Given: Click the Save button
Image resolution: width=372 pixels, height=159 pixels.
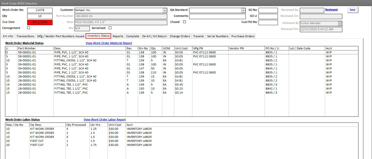Looking at the screenshot, I should pos(352,10).
